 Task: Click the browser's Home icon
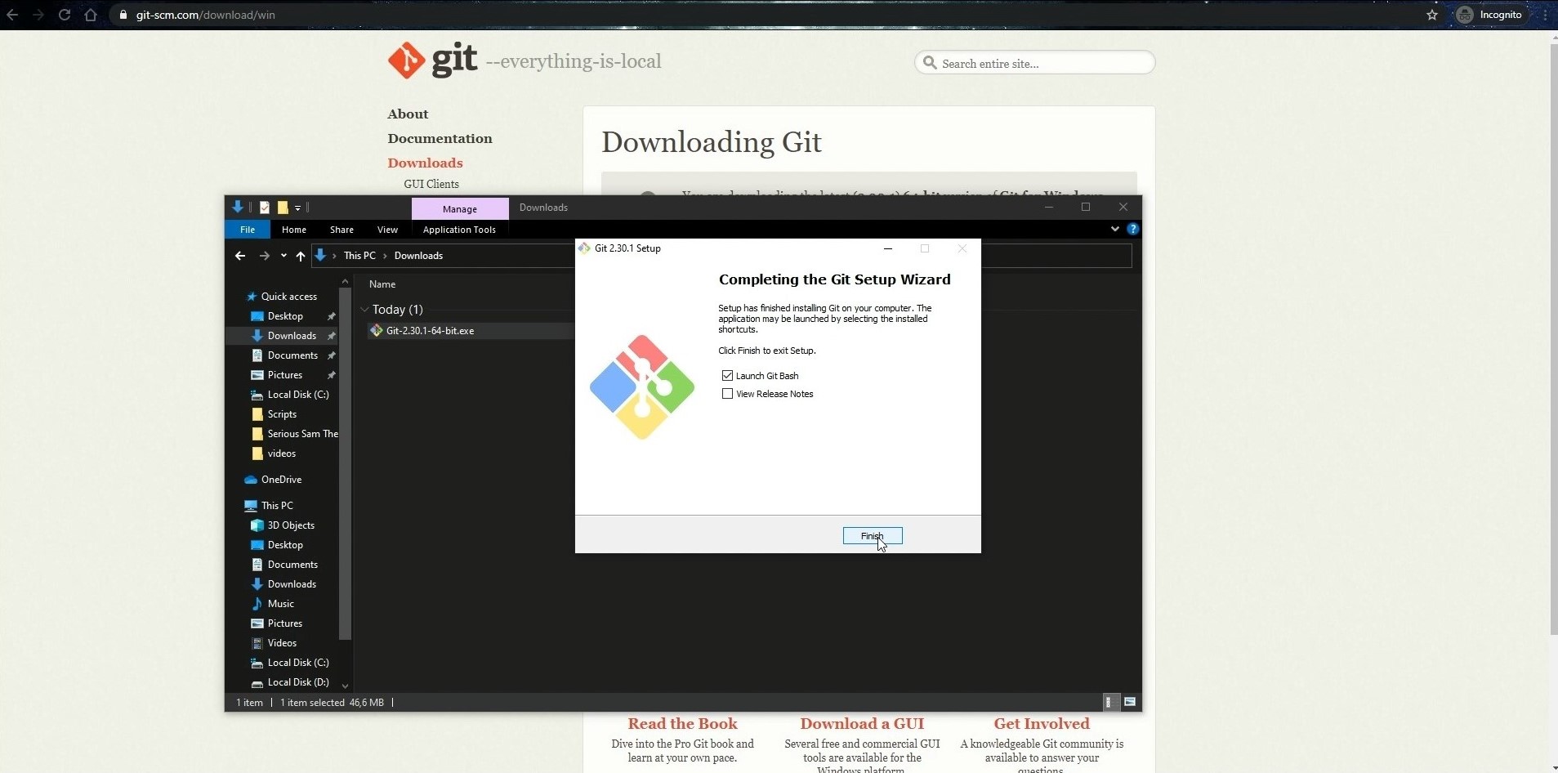(x=91, y=15)
